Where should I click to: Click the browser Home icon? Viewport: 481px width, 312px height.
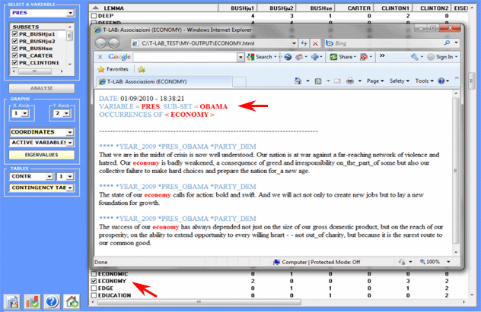pos(298,81)
